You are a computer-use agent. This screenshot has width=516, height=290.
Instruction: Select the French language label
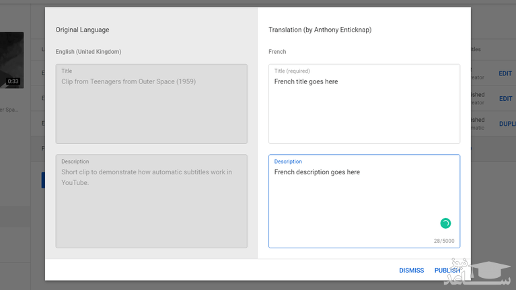277,52
